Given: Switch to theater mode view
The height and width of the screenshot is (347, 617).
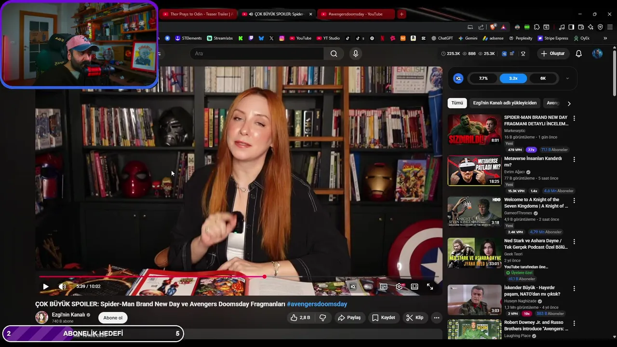Looking at the screenshot, I should (x=415, y=286).
